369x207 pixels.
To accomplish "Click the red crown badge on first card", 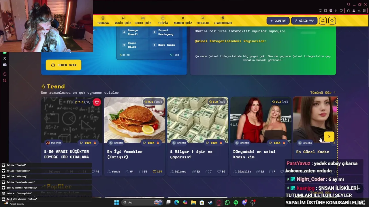I will point(97,102).
